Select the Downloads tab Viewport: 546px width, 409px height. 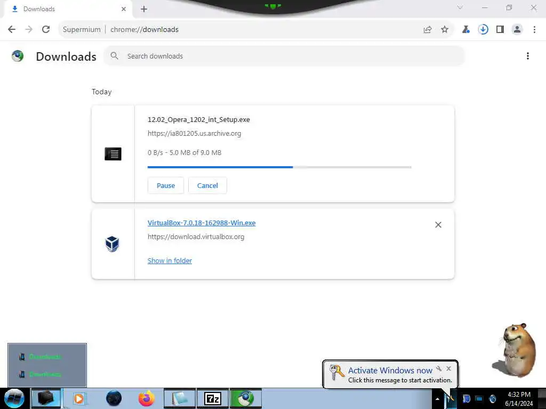pyautogui.click(x=68, y=9)
